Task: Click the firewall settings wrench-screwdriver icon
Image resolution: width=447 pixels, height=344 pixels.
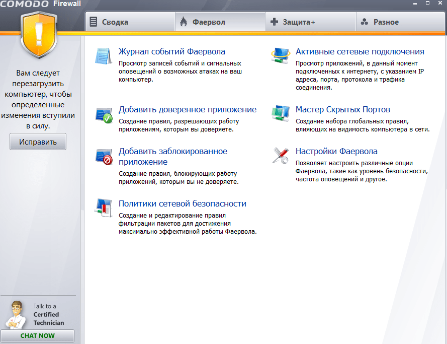Action: (x=281, y=156)
